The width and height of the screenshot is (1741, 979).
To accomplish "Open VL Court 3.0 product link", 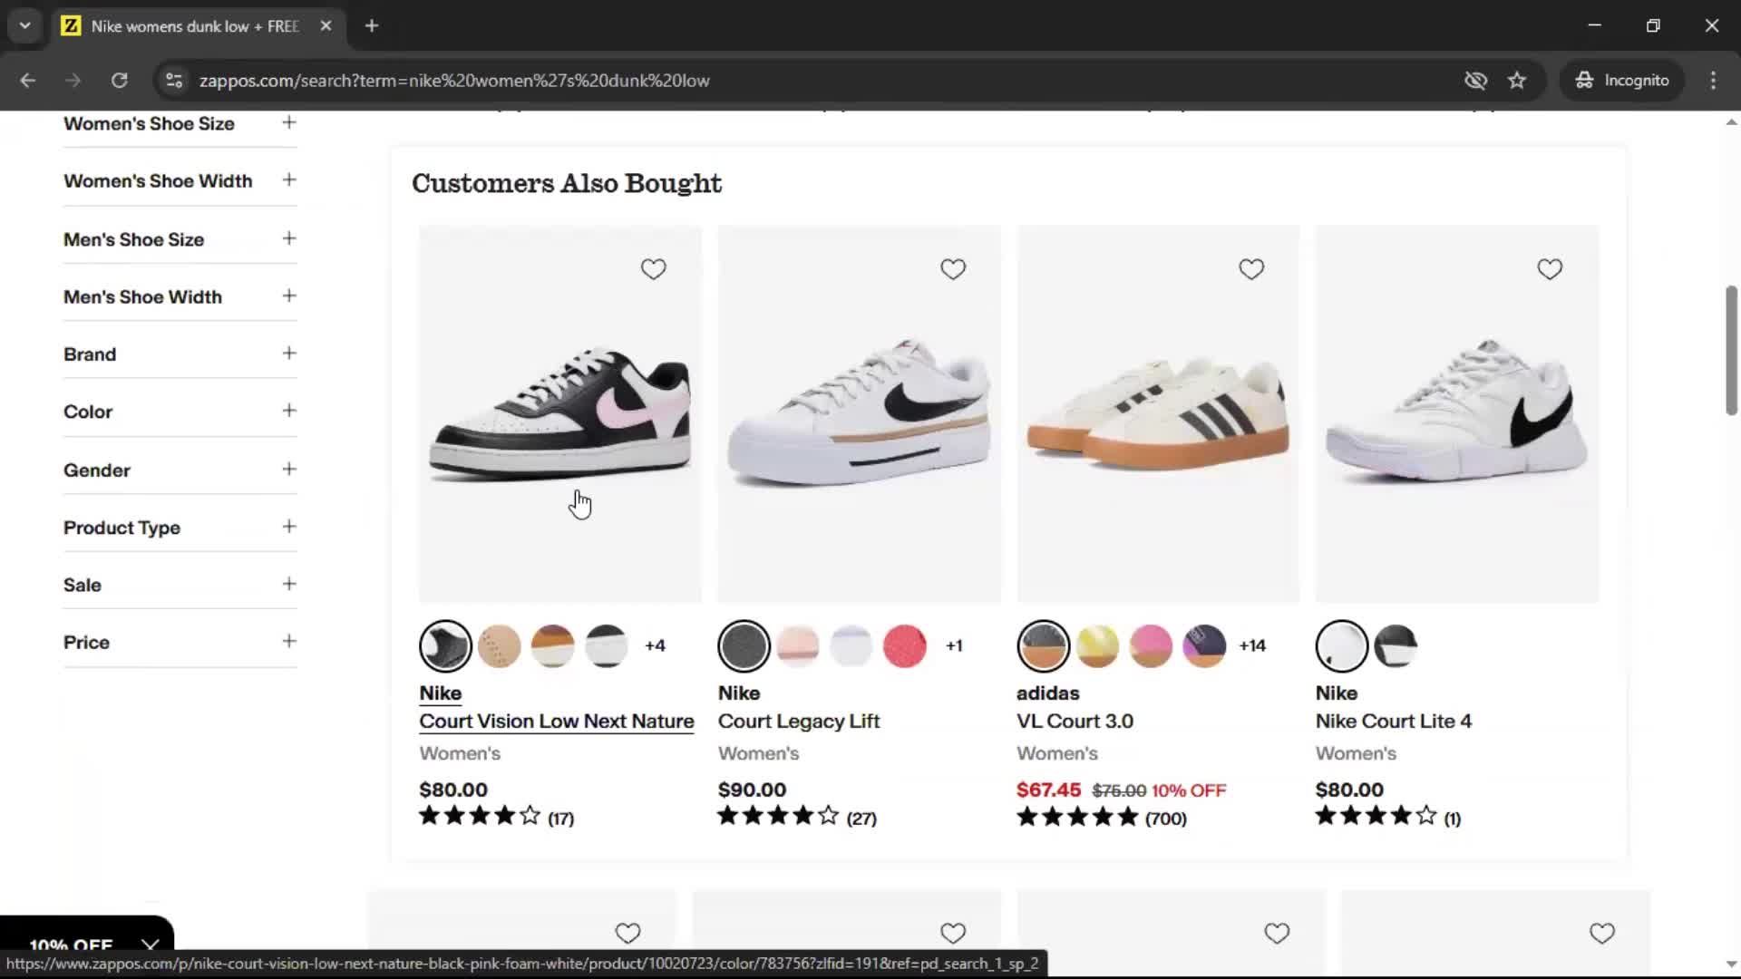I will [x=1075, y=722].
